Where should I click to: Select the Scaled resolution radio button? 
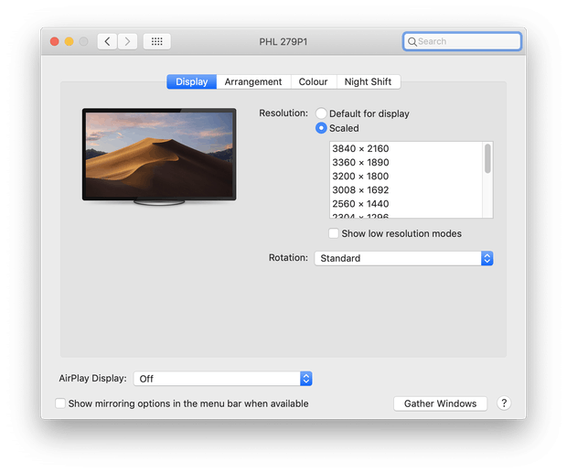(321, 128)
